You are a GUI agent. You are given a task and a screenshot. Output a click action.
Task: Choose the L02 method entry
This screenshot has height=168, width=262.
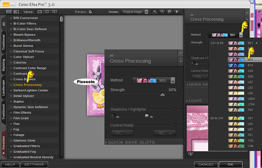(x=250, y=82)
